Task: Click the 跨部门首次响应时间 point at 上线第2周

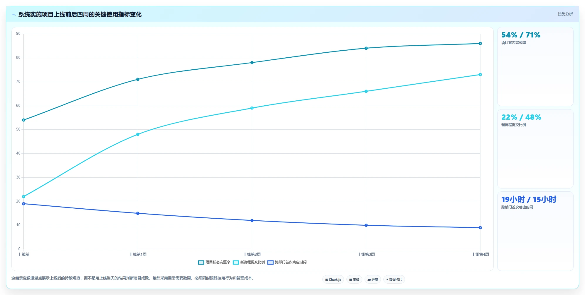Action: [x=252, y=220]
